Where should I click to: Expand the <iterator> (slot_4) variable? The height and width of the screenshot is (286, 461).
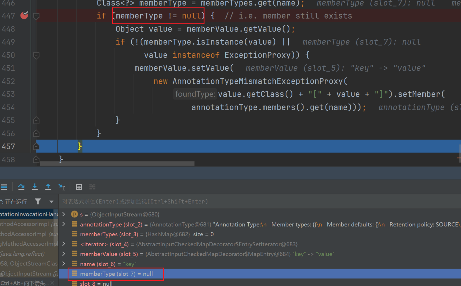coord(64,244)
